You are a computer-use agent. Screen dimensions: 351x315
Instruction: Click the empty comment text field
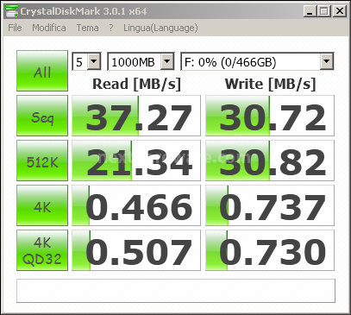pyautogui.click(x=176, y=291)
